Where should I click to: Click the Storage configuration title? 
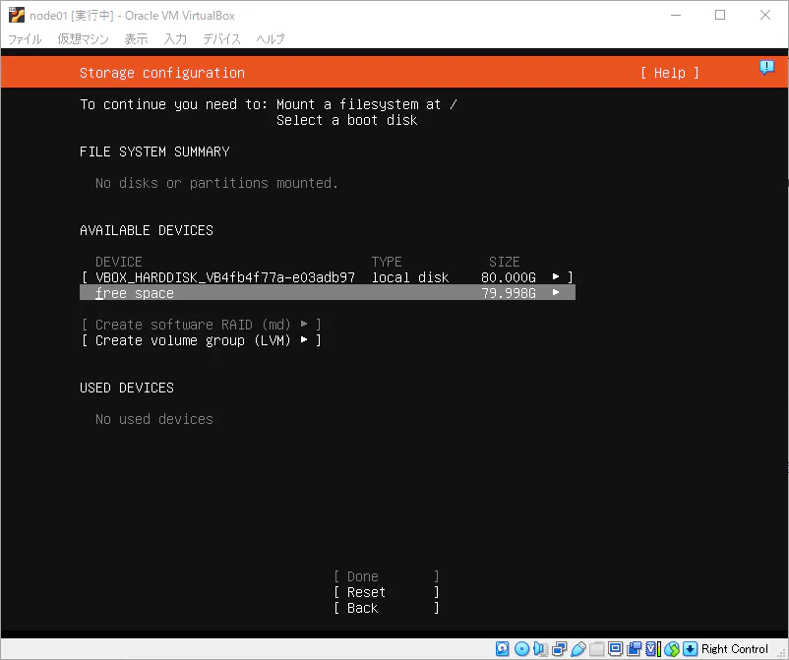[x=162, y=73]
